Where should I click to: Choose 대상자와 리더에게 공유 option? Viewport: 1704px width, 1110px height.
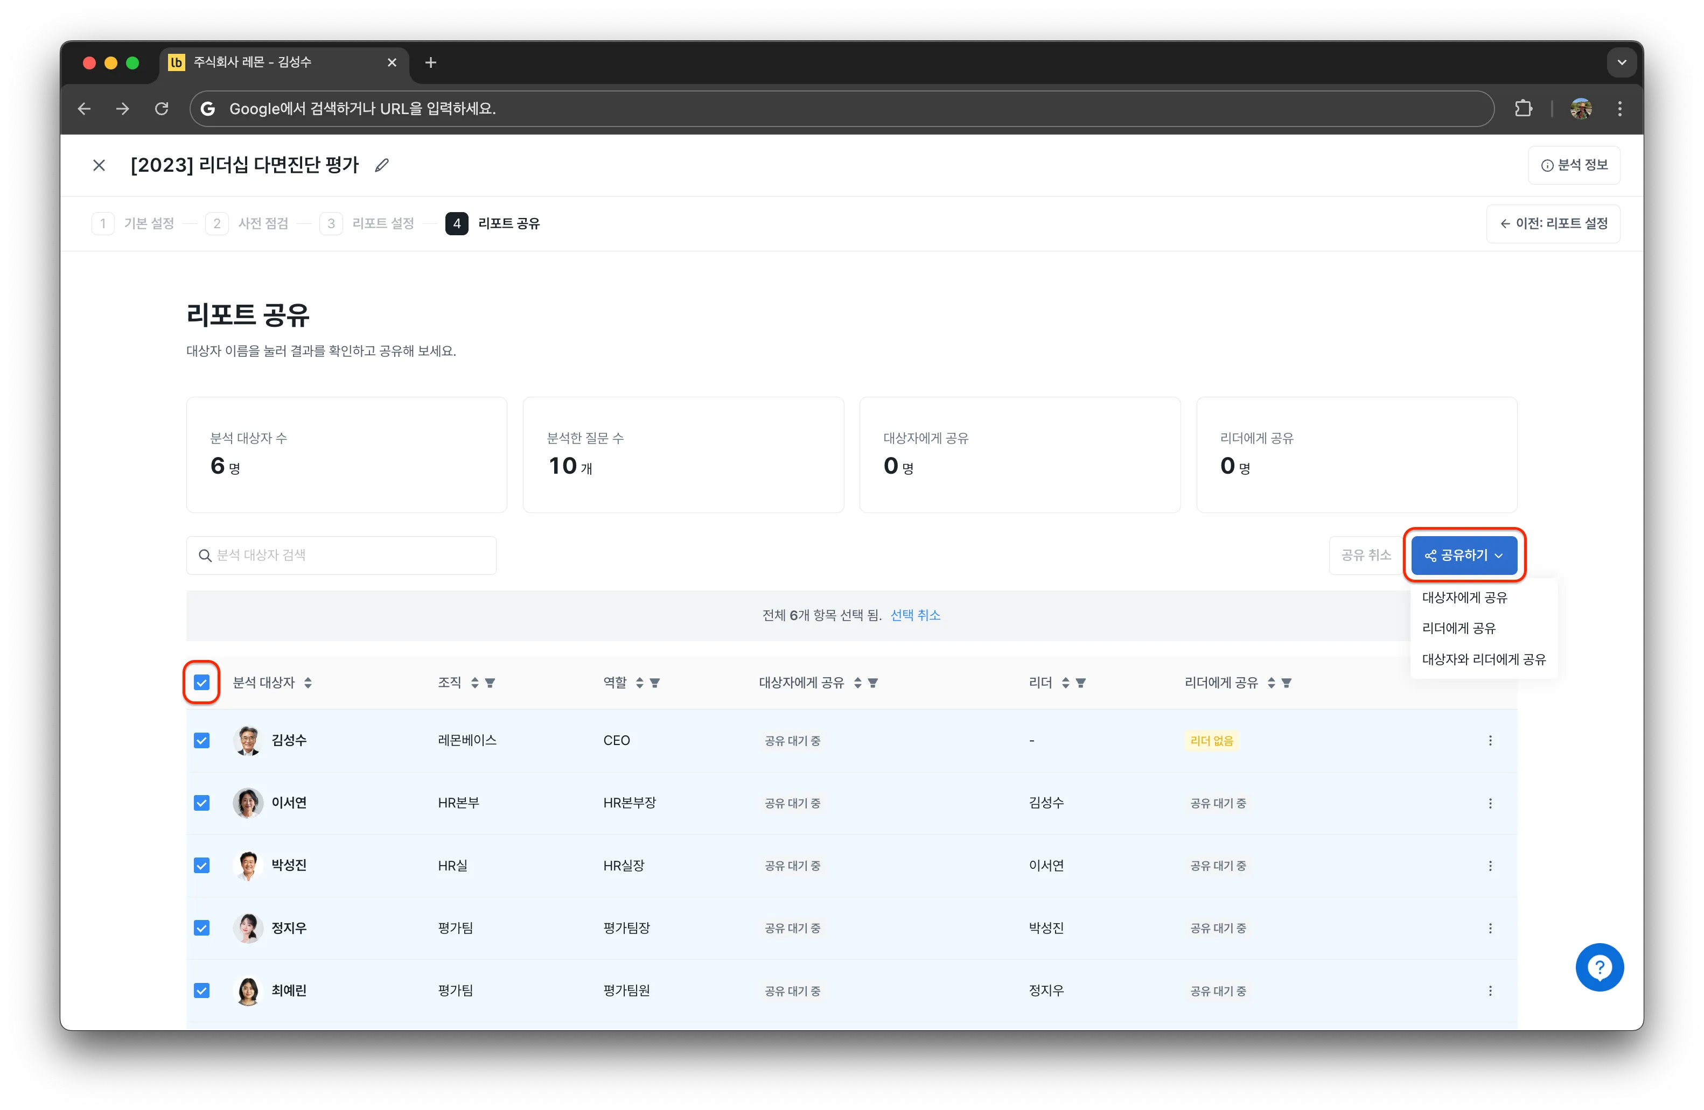[x=1484, y=659]
